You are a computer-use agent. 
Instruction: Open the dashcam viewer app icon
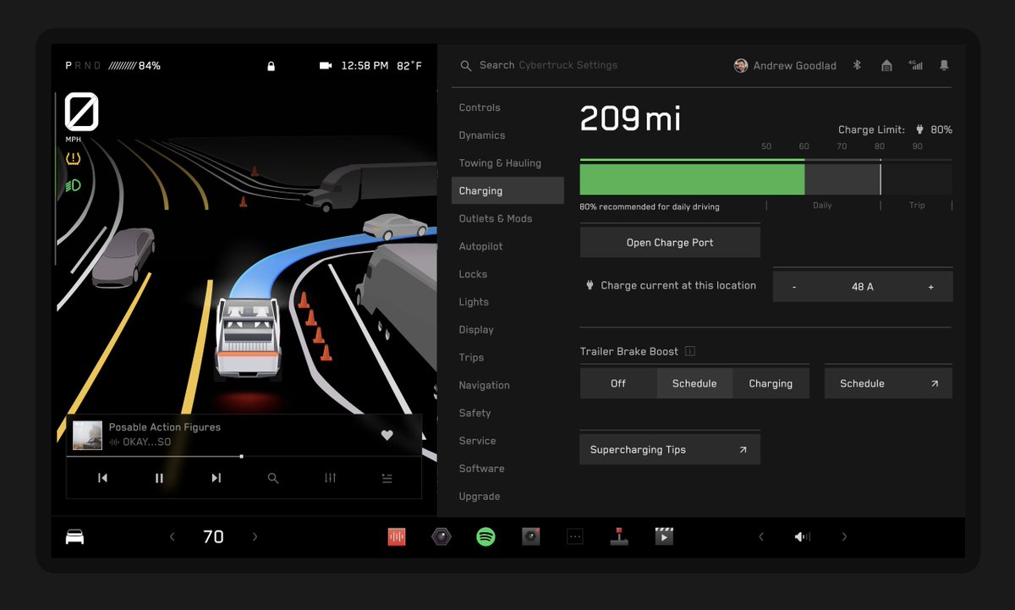(x=530, y=536)
